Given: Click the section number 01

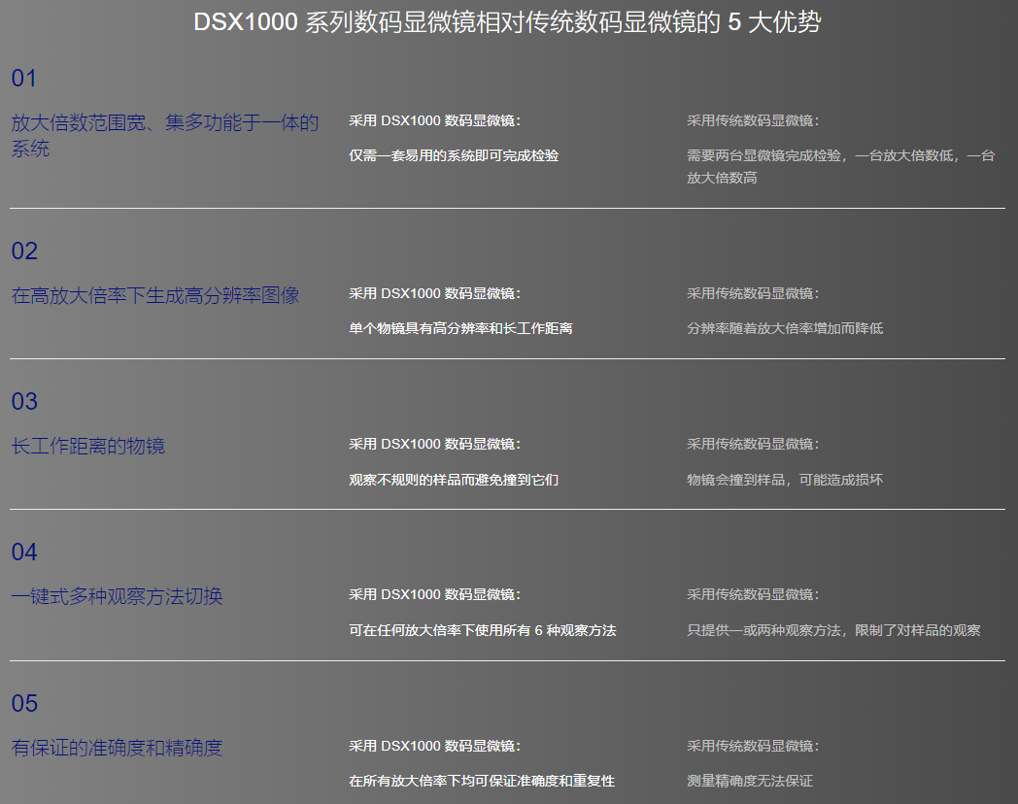Looking at the screenshot, I should [x=24, y=79].
